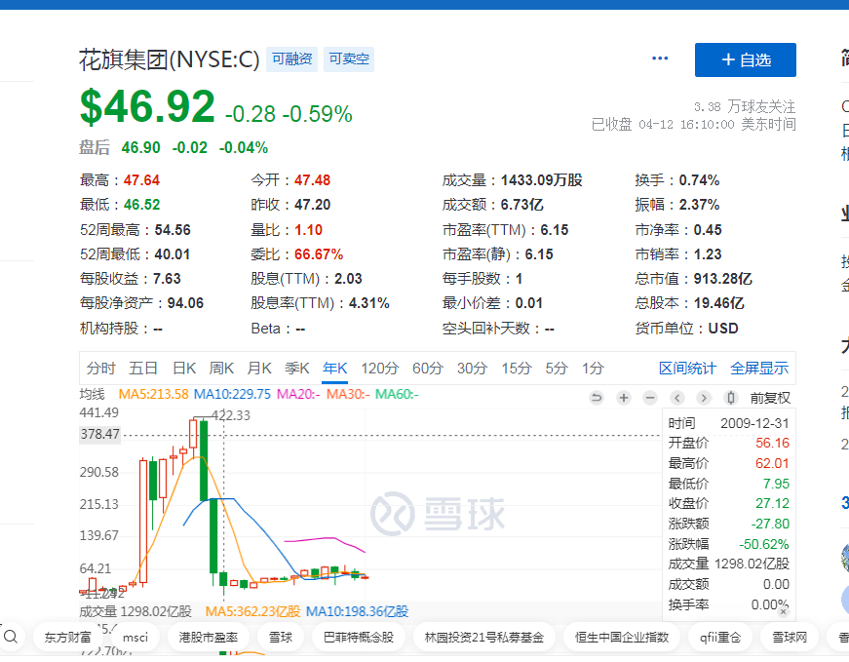The image size is (849, 662).
Task: Switch to 5分 chart tab
Action: (x=556, y=369)
